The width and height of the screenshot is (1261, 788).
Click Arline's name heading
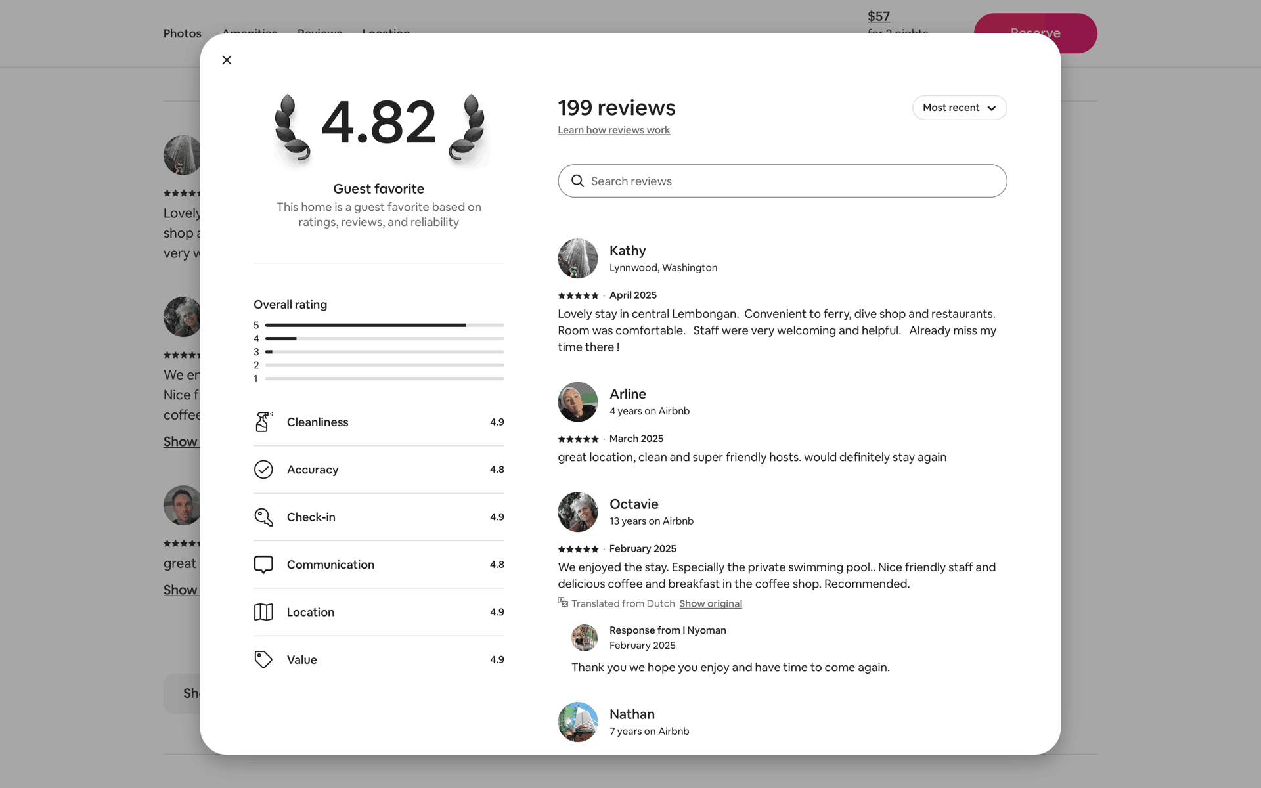tap(627, 394)
